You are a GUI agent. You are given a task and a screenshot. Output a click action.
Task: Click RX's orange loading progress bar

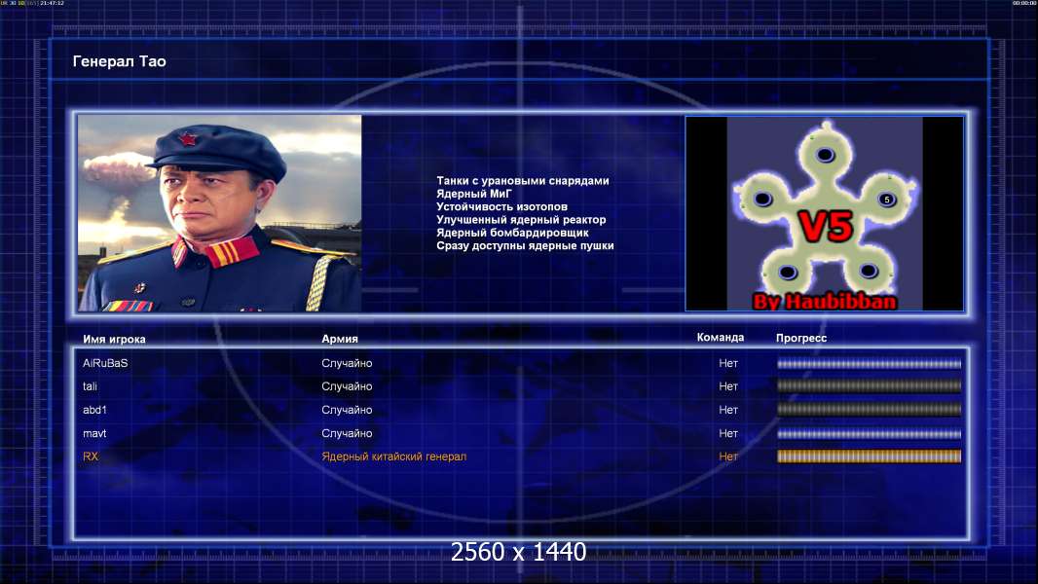[870, 456]
